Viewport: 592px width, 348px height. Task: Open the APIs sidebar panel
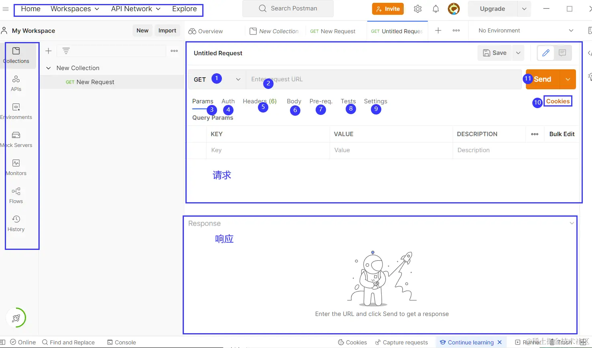click(x=16, y=84)
